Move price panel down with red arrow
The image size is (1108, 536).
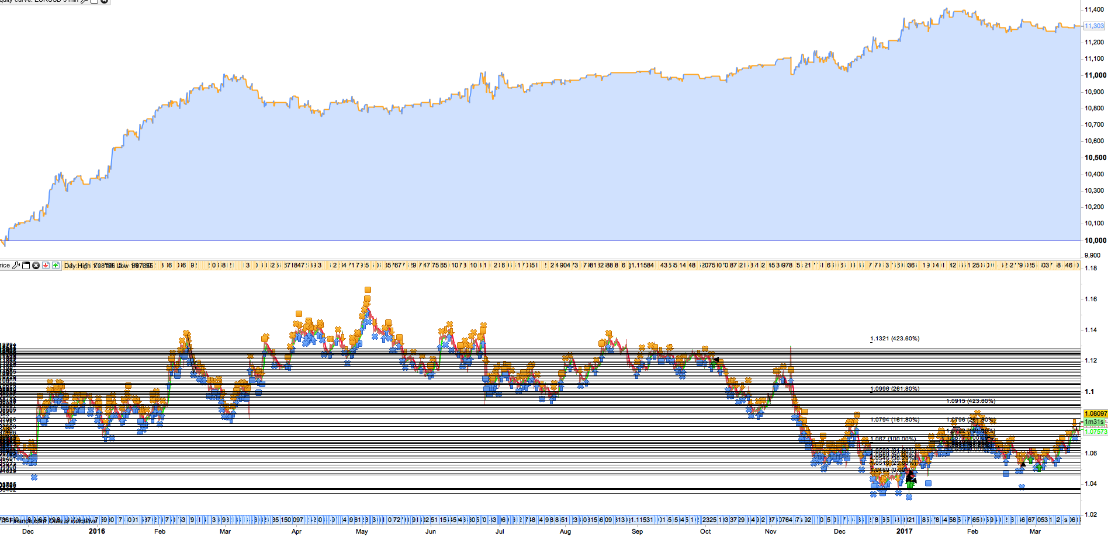(46, 265)
